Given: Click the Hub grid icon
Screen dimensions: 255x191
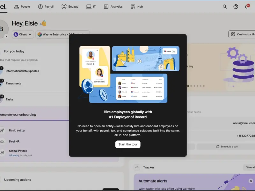Looking at the screenshot, I should 133,7.
